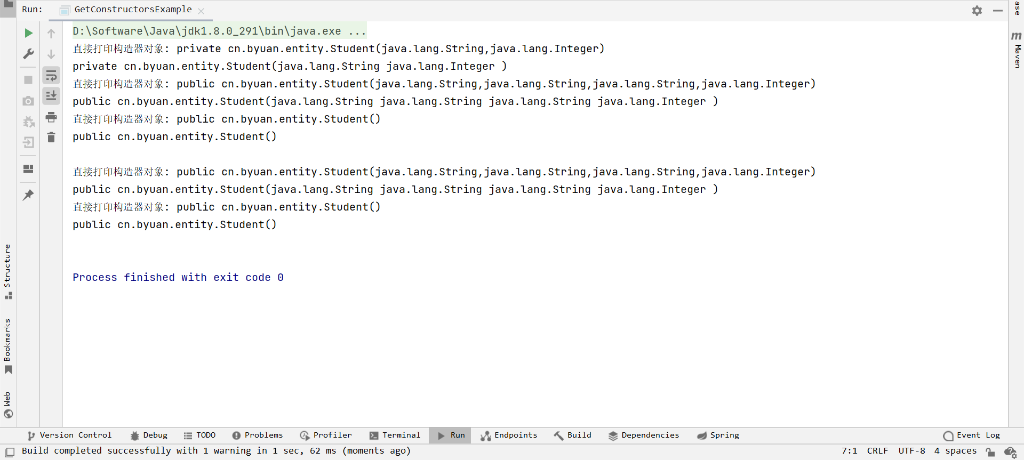The image size is (1024, 460).
Task: Click the Exit sign-in arrow icon
Action: [29, 142]
